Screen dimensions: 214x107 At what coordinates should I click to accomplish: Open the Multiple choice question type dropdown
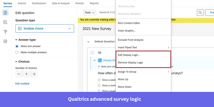pos(45,28)
